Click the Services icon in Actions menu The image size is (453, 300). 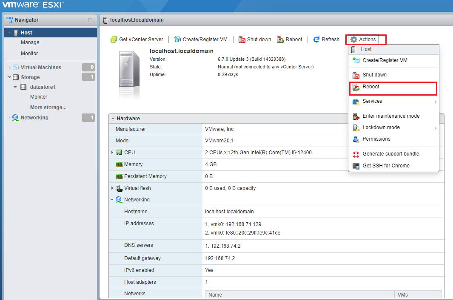356,102
